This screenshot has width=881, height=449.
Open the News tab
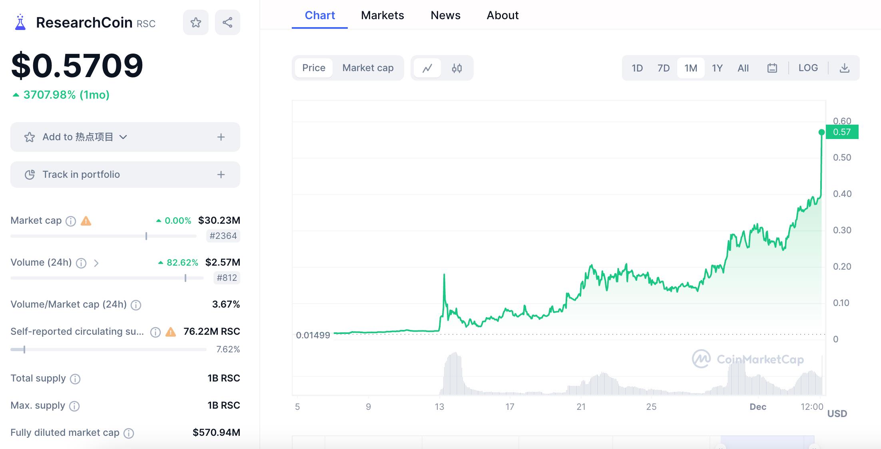445,15
